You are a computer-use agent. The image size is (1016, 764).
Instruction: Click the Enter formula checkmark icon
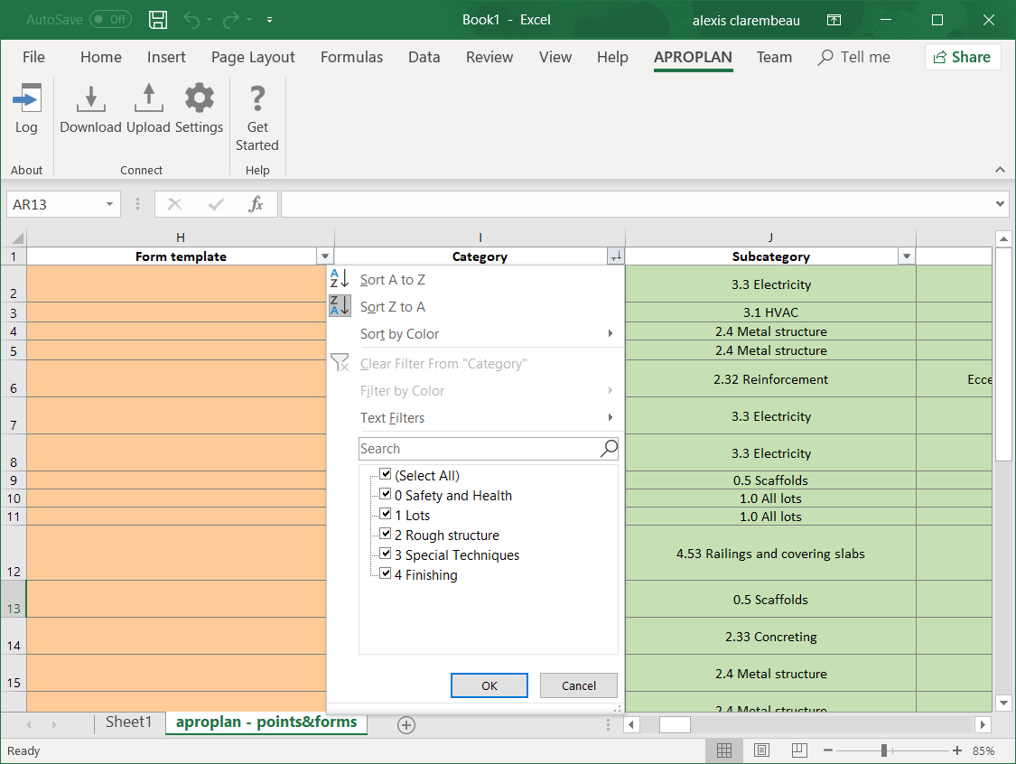tap(216, 205)
